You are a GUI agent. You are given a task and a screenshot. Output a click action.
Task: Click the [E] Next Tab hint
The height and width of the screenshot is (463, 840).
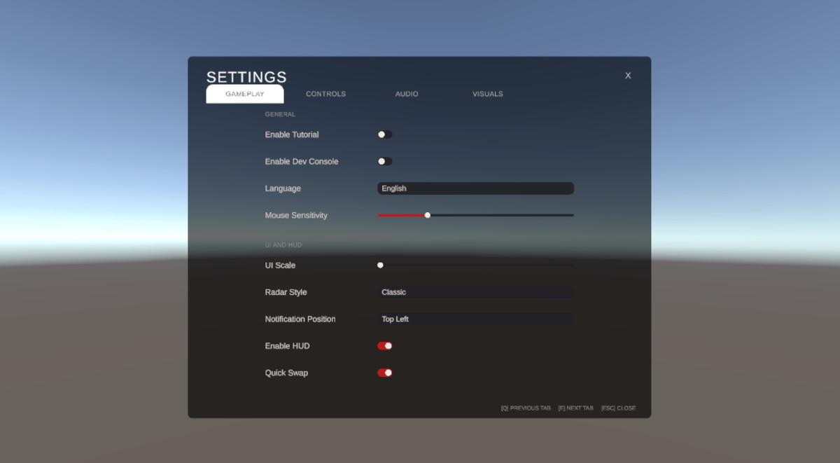[575, 408]
